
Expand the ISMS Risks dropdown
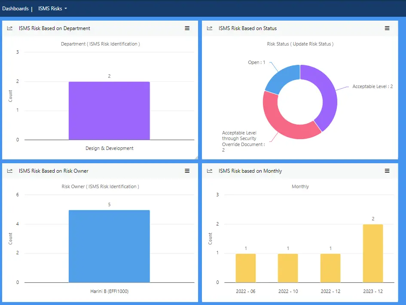[52, 9]
